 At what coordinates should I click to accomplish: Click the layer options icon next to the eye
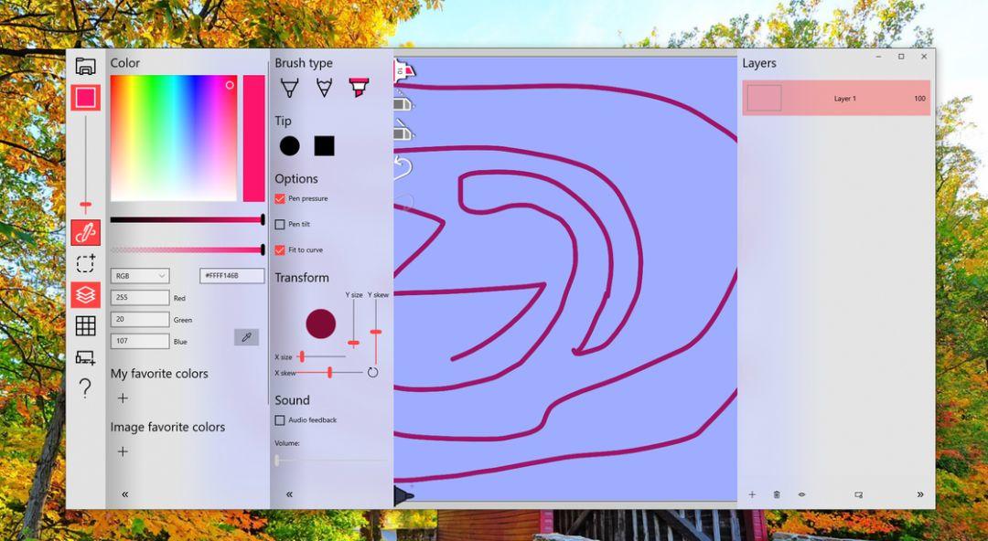click(858, 494)
